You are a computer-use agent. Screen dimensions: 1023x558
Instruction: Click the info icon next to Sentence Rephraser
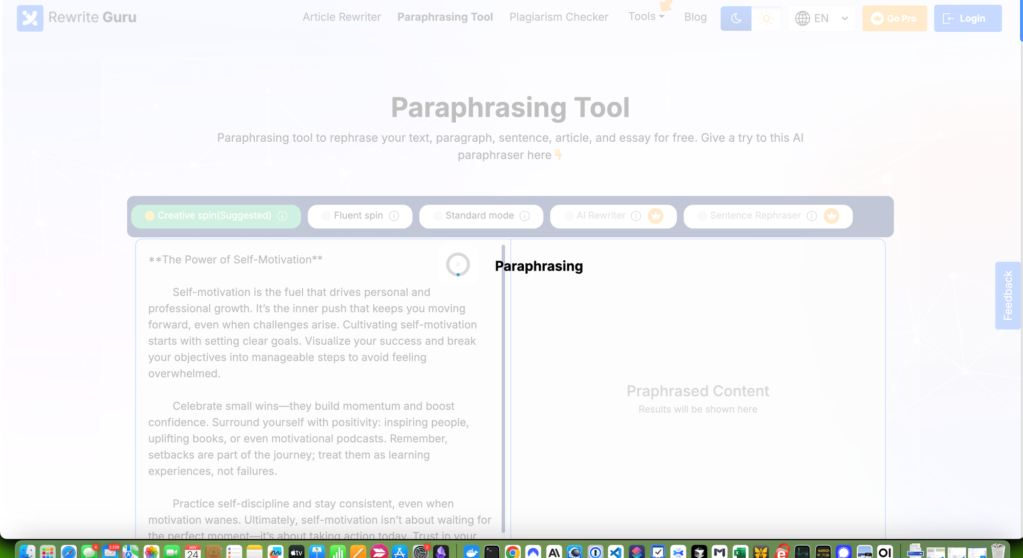point(812,216)
